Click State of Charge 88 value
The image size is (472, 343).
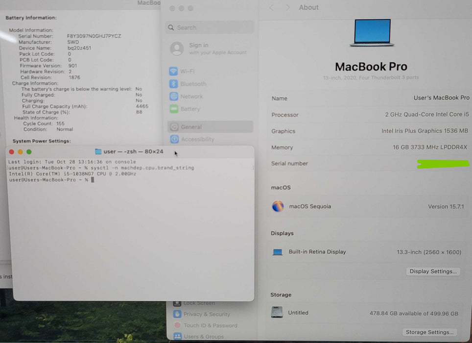tap(139, 112)
